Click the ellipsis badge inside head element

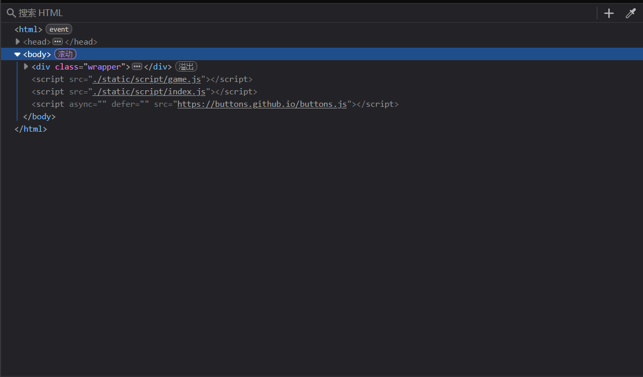click(58, 42)
